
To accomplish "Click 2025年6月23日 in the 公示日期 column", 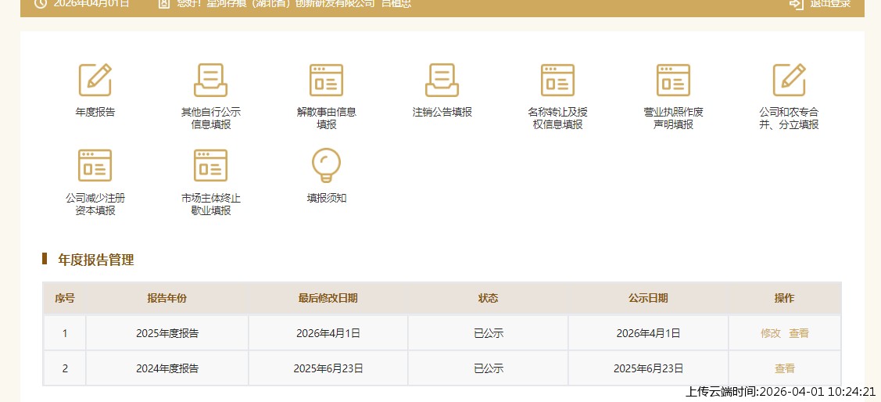I will (648, 368).
